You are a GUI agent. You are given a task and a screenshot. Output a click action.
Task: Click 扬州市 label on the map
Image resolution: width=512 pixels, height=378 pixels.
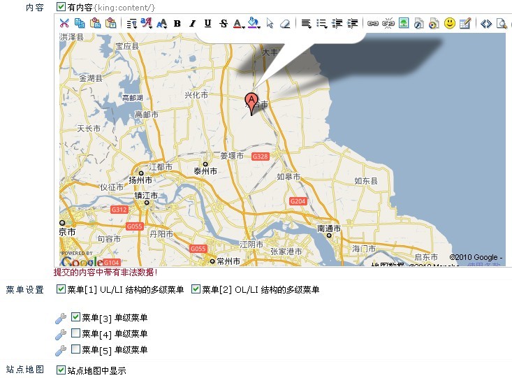point(140,180)
